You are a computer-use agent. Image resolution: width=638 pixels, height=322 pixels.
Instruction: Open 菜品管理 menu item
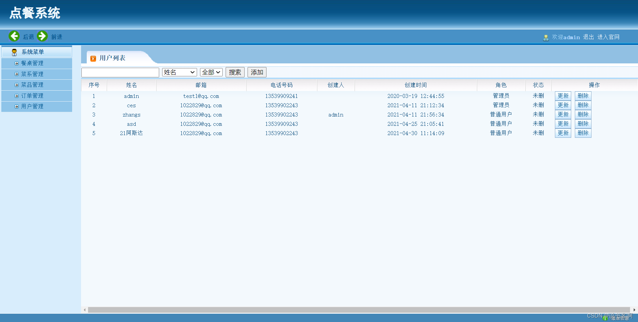[x=32, y=85]
